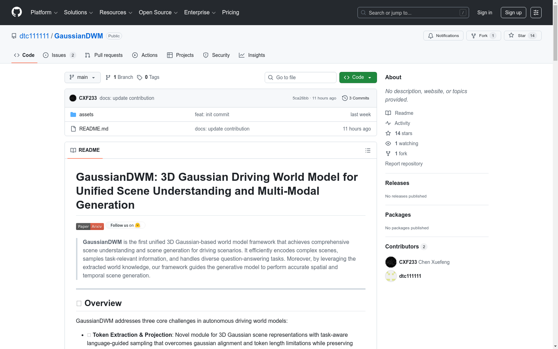This screenshot has height=349, width=558.
Task: Select the README tab header
Action: click(85, 150)
